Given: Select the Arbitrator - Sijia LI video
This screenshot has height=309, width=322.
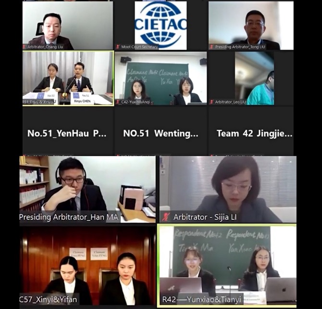Looking at the screenshot, I should click(x=228, y=189).
